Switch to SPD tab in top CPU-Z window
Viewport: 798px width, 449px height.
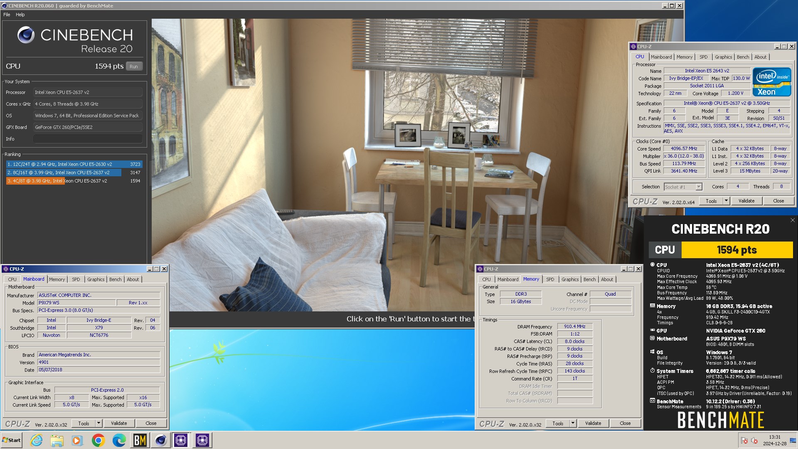point(703,57)
